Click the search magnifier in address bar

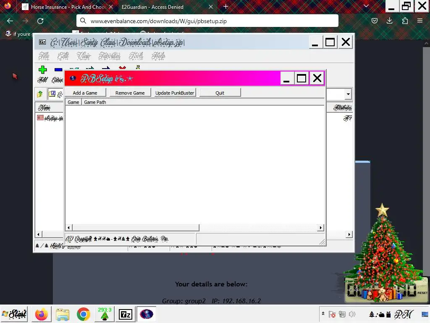click(83, 21)
